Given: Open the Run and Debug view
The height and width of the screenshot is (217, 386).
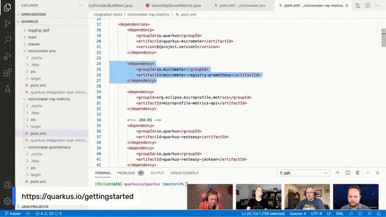Looking at the screenshot, I should (7, 56).
